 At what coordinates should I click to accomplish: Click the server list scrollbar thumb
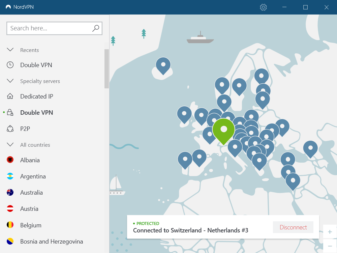(x=106, y=68)
